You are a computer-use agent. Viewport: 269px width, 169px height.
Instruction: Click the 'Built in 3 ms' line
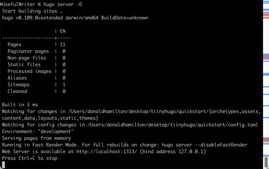20,104
